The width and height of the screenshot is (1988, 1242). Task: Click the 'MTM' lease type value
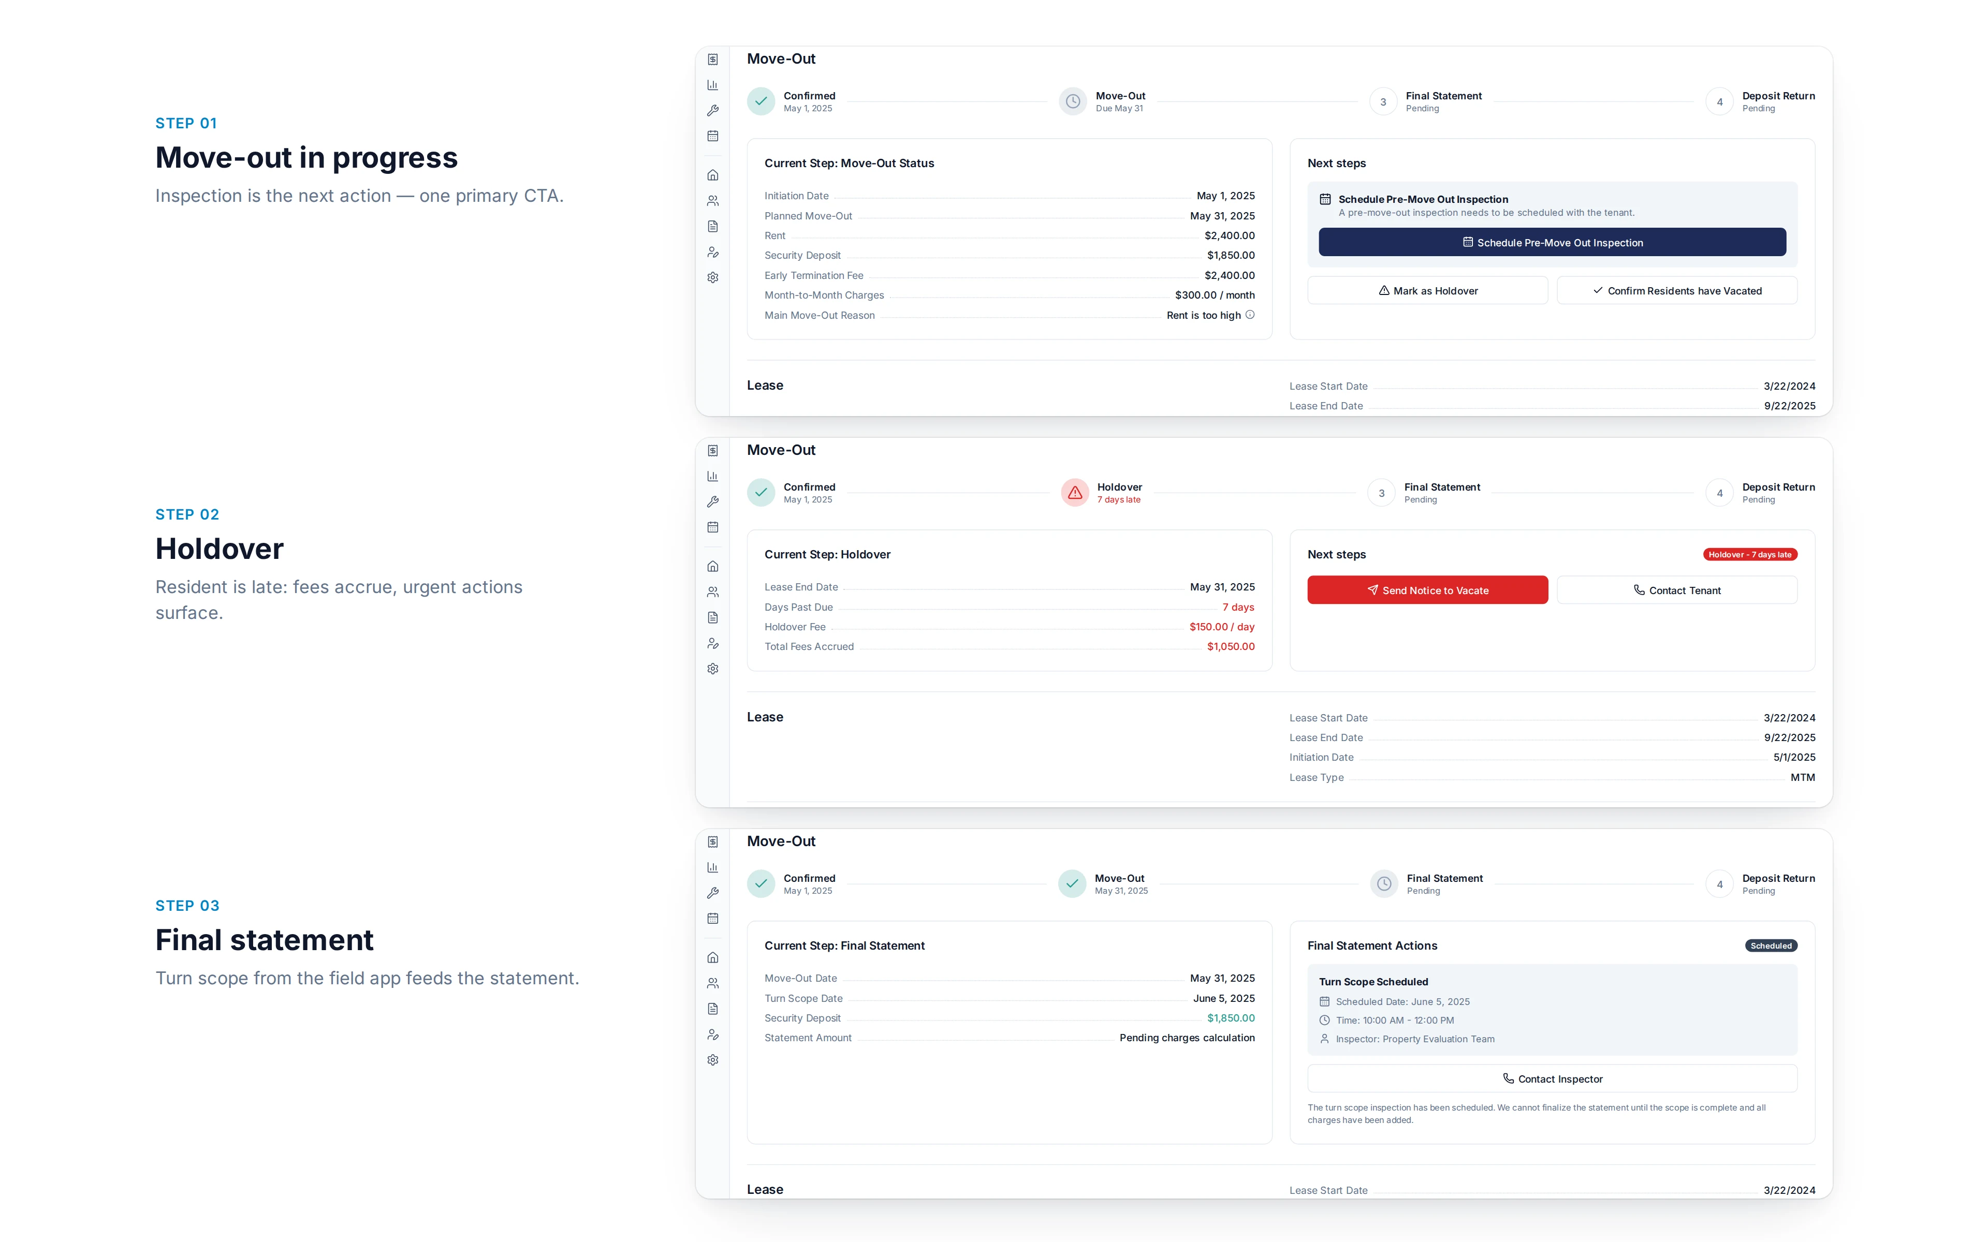(x=1802, y=777)
